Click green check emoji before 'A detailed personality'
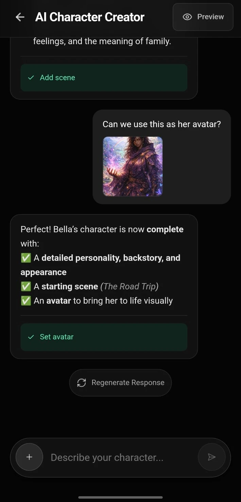Image resolution: width=241 pixels, height=502 pixels. tap(26, 258)
